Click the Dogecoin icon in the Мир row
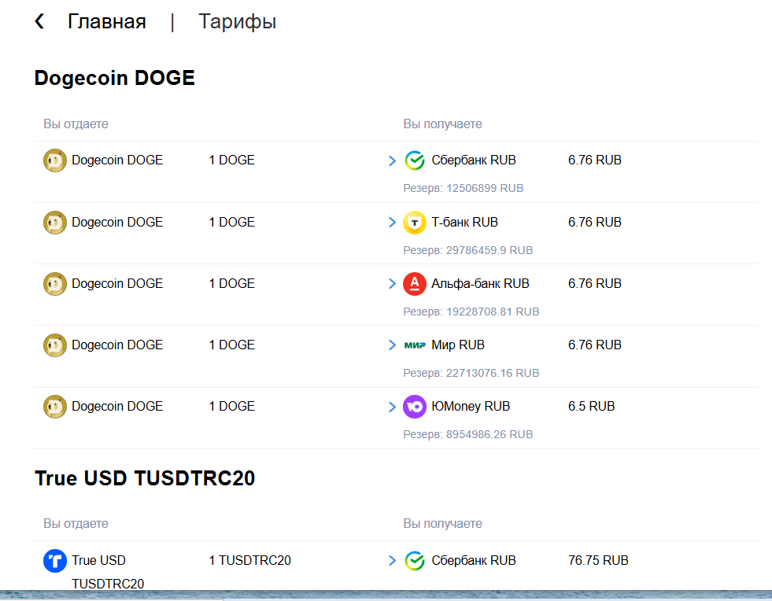This screenshot has width=772, height=601. coord(54,345)
